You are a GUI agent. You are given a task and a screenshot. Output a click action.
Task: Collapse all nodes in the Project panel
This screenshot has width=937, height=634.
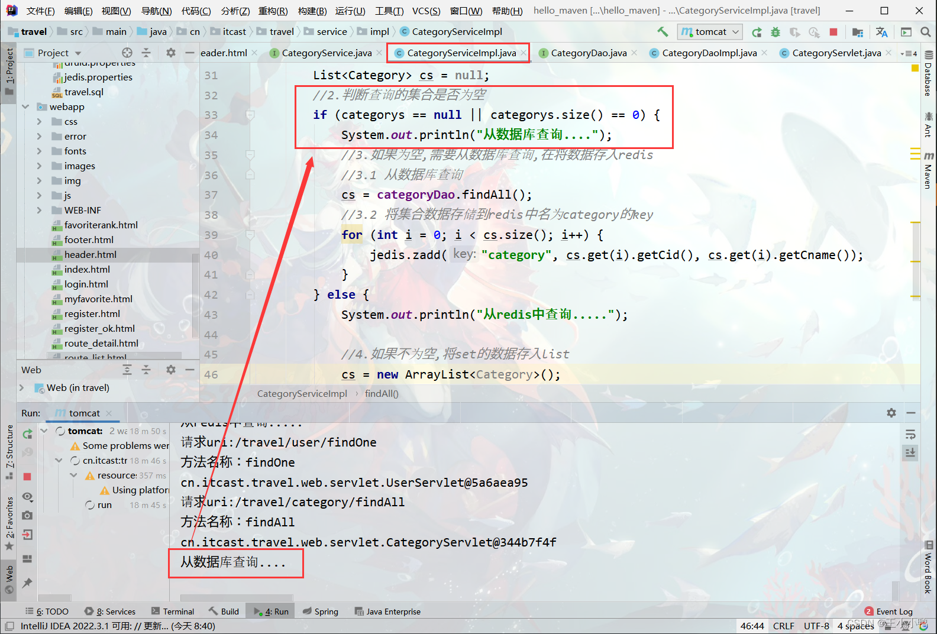click(146, 53)
